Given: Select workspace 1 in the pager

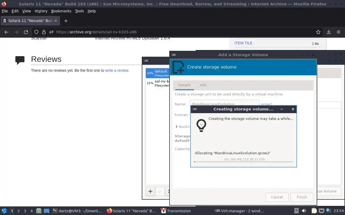Looking at the screenshot, I should (x=12, y=211).
